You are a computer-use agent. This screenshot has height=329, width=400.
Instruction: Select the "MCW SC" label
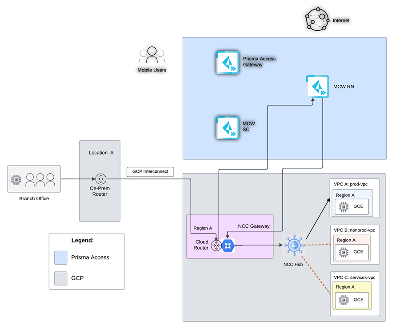click(x=249, y=127)
